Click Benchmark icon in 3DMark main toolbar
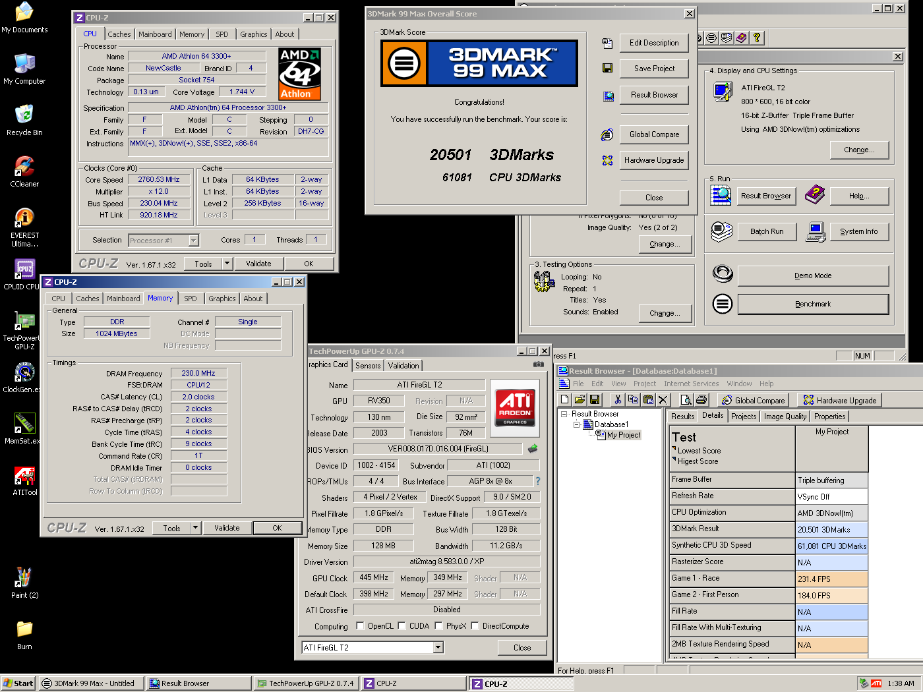Image resolution: width=923 pixels, height=692 pixels. tap(712, 38)
